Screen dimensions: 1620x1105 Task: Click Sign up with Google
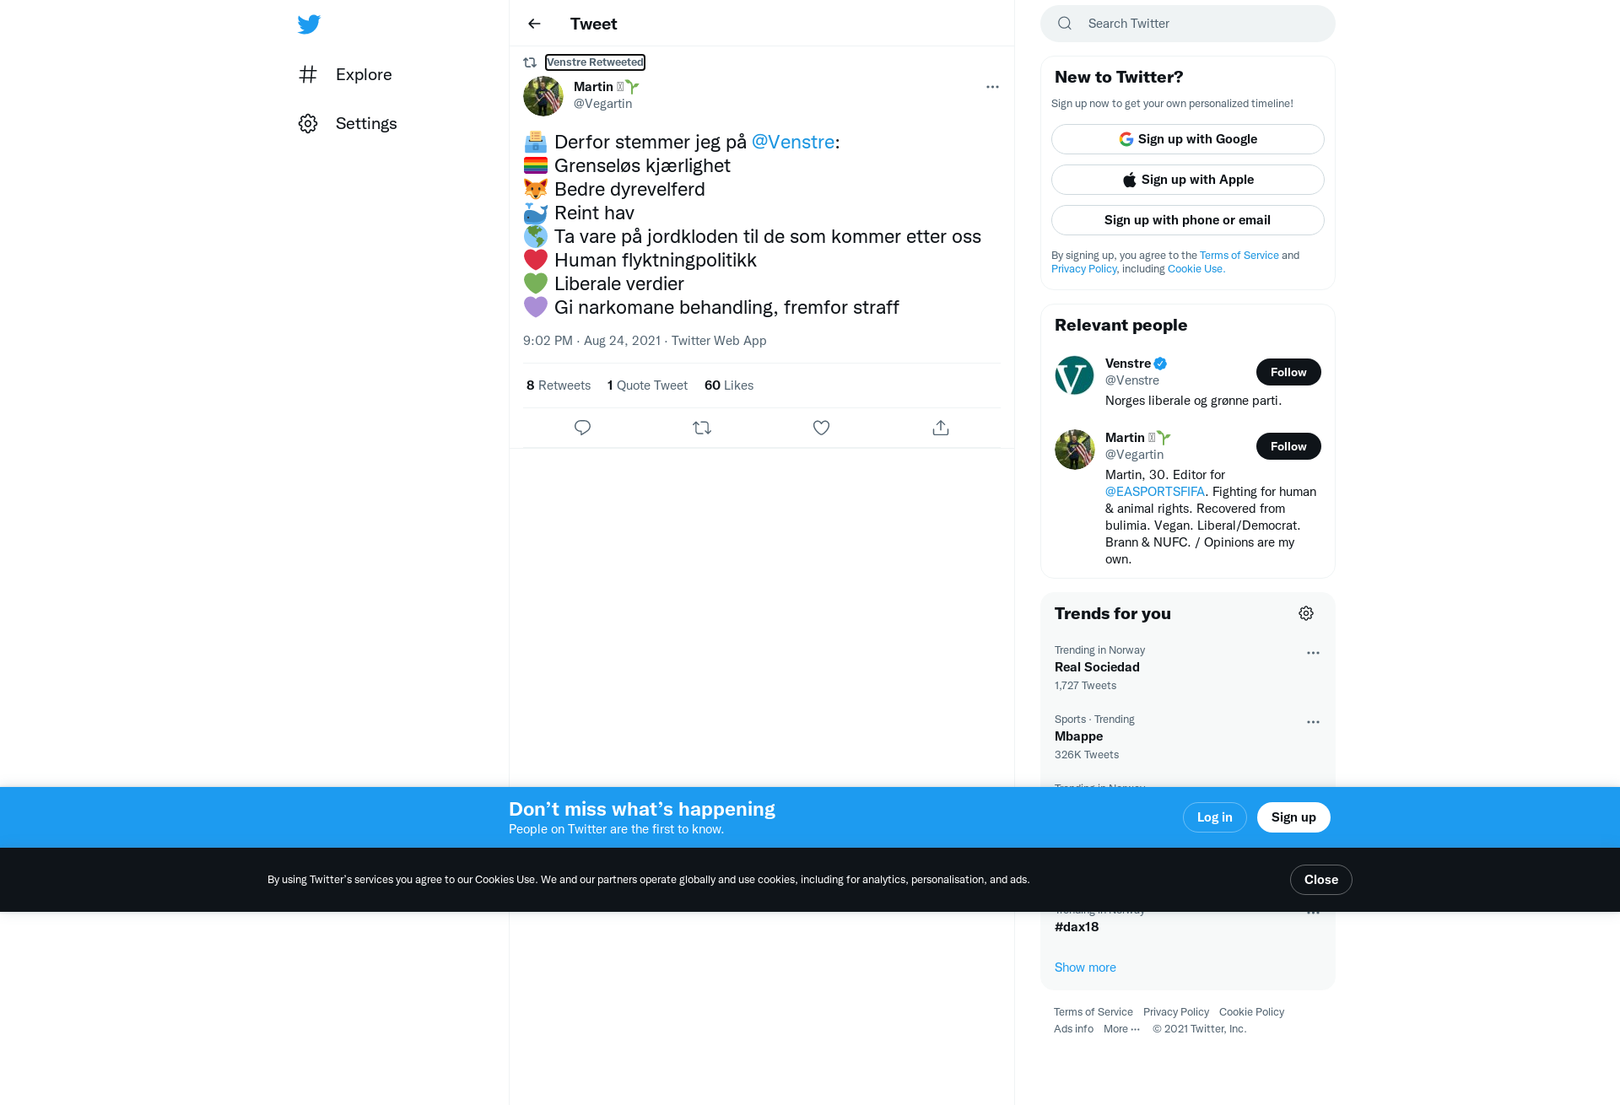click(1188, 139)
